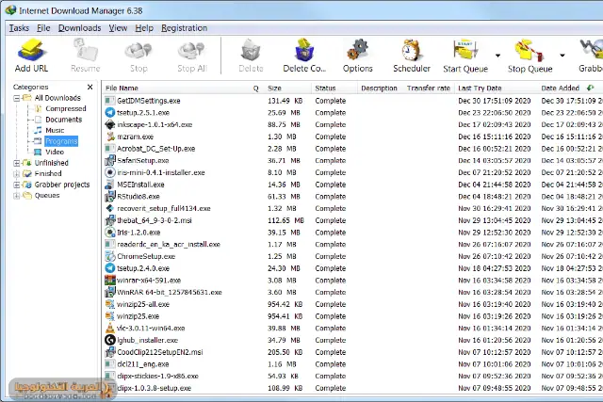Select the recoverit_setup_full4134.exe icon

[110, 208]
